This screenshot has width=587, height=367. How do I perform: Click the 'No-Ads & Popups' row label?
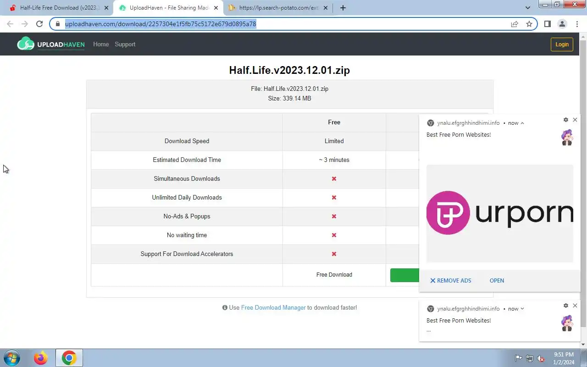pyautogui.click(x=187, y=216)
